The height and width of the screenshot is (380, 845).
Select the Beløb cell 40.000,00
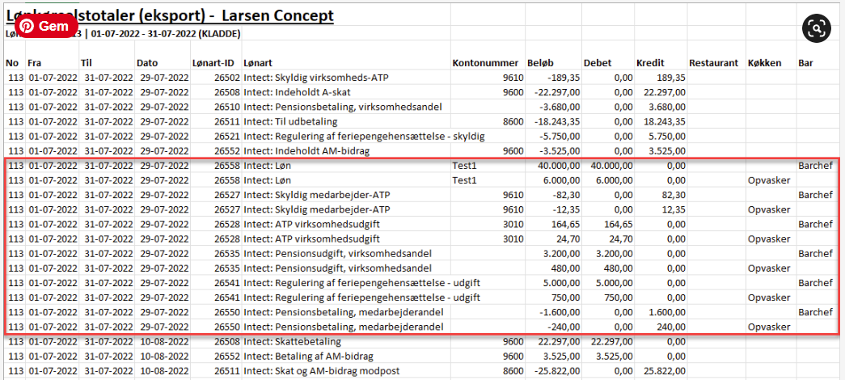[x=559, y=166]
